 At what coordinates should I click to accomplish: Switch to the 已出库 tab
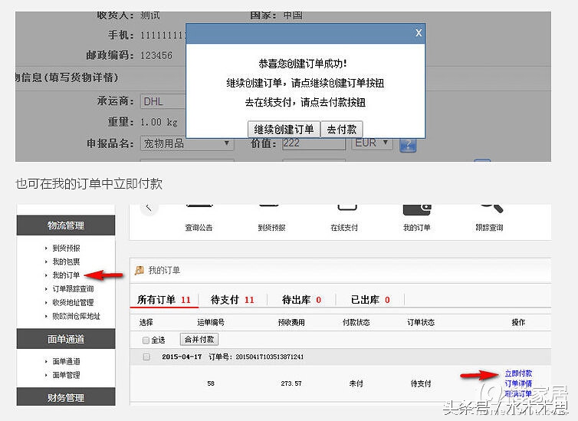tap(370, 300)
